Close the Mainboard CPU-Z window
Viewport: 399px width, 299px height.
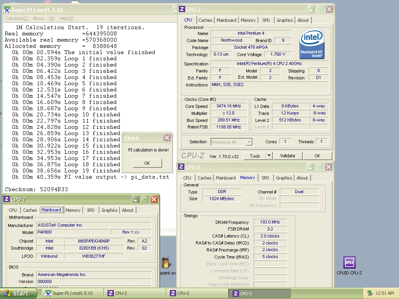[x=154, y=199]
